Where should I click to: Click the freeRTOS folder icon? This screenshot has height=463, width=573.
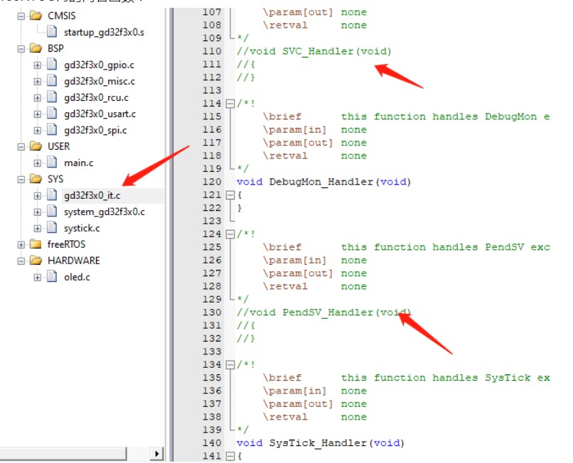pyautogui.click(x=36, y=244)
